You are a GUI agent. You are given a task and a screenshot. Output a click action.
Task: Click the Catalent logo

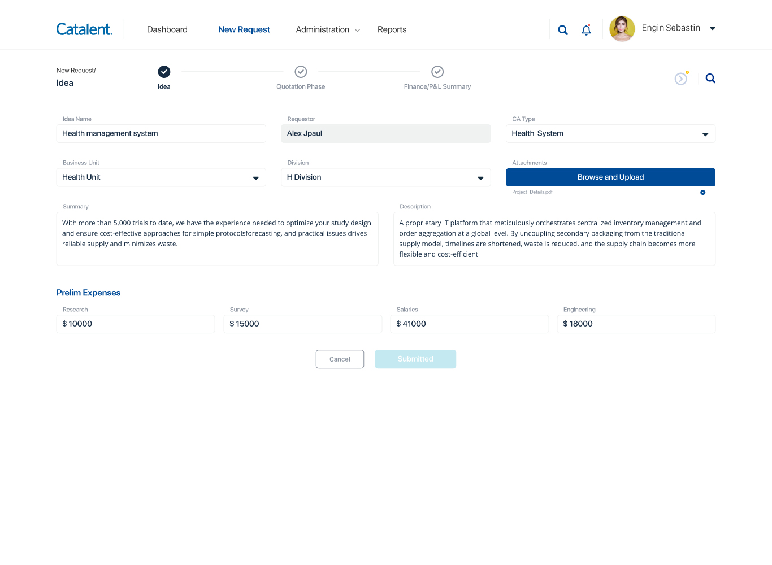click(84, 29)
